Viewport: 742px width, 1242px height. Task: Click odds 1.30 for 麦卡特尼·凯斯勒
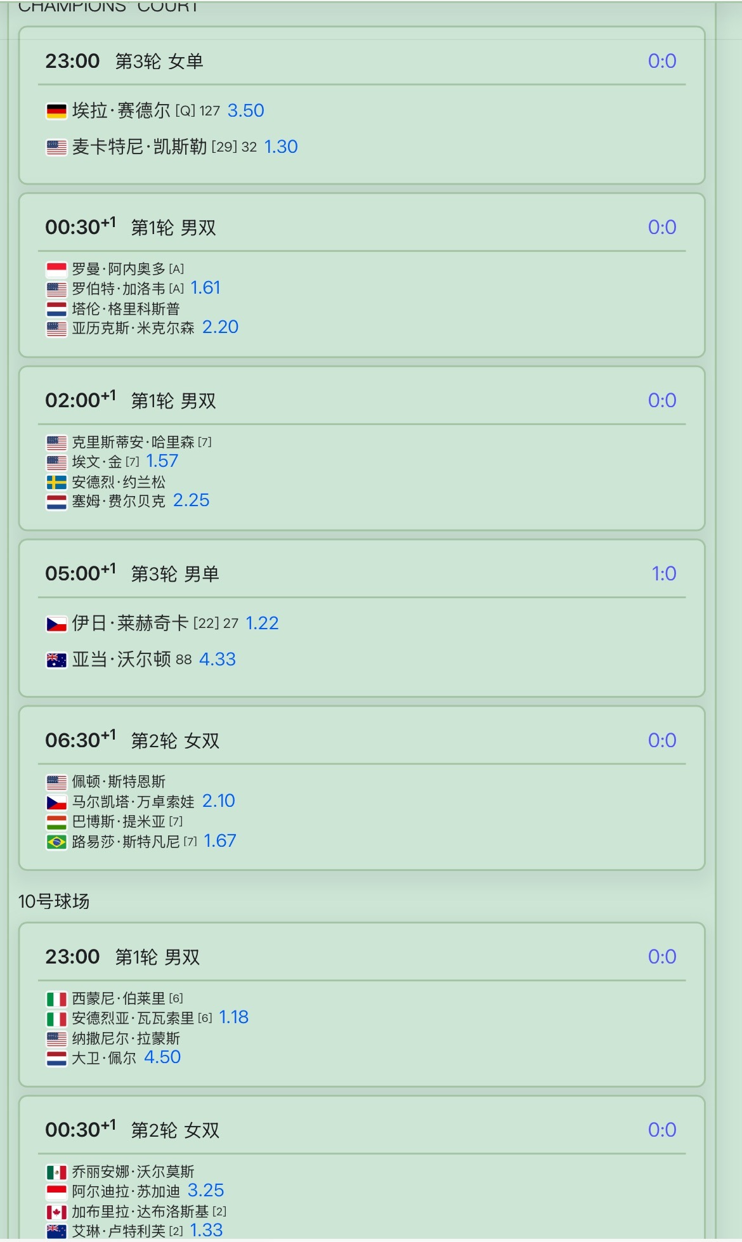(x=280, y=147)
